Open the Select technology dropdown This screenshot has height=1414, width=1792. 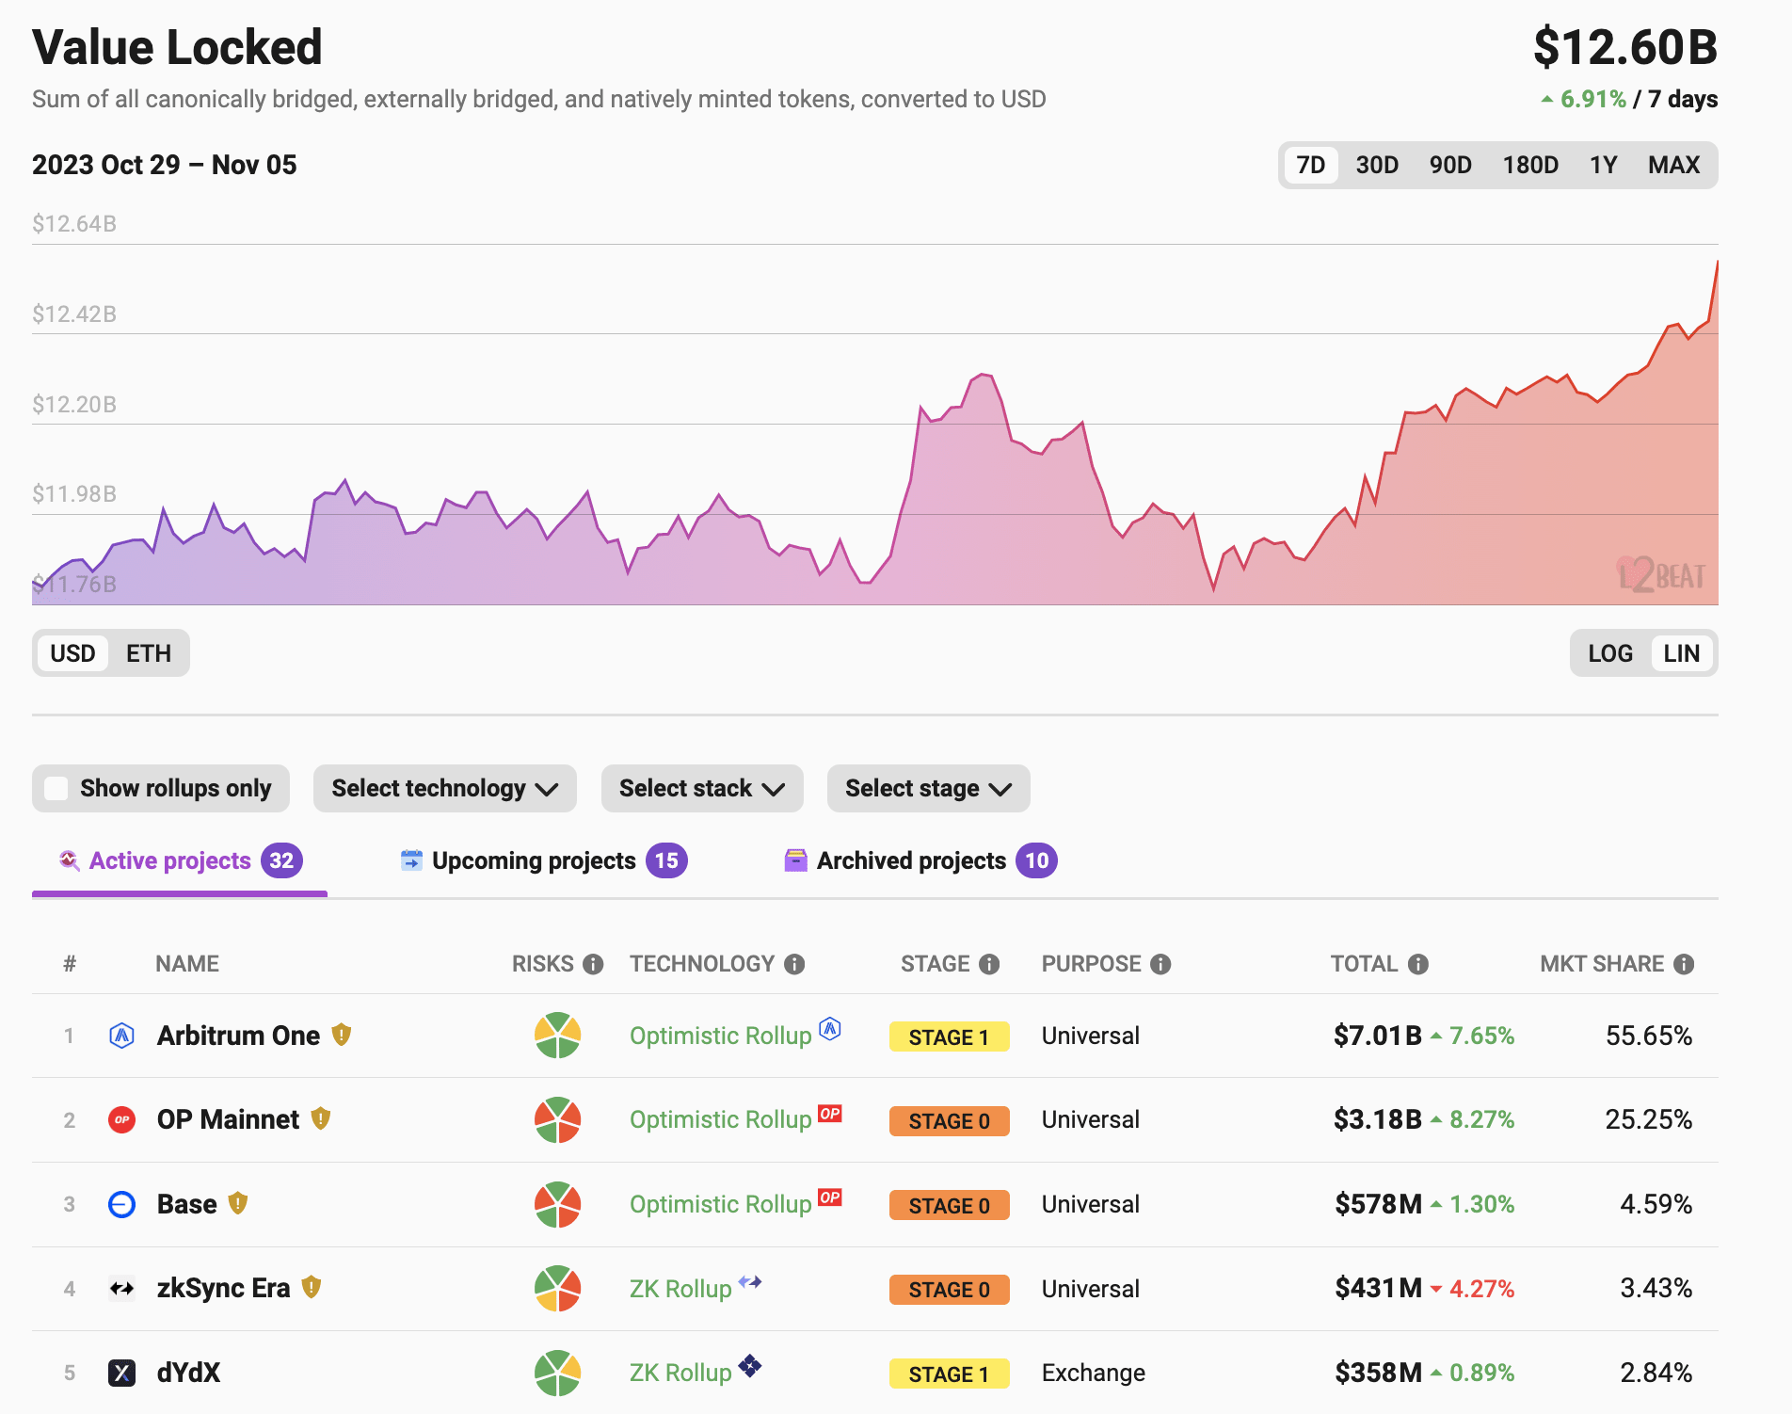(x=444, y=788)
